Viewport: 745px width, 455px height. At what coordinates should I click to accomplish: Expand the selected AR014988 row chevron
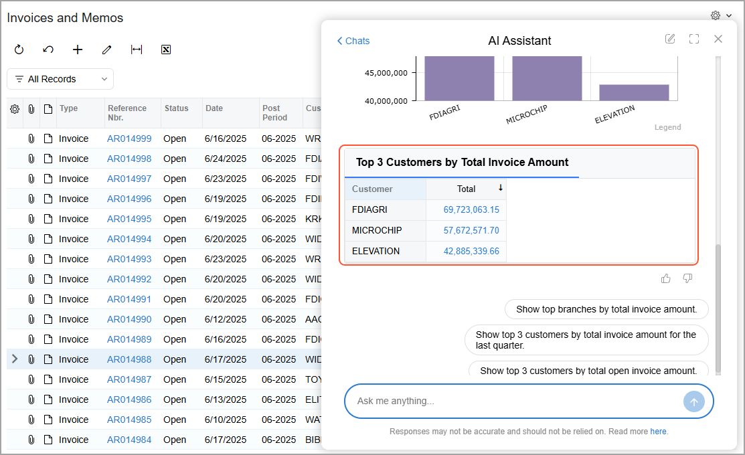[15, 359]
